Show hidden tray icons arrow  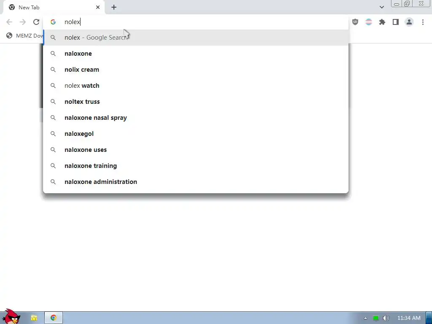point(365,318)
